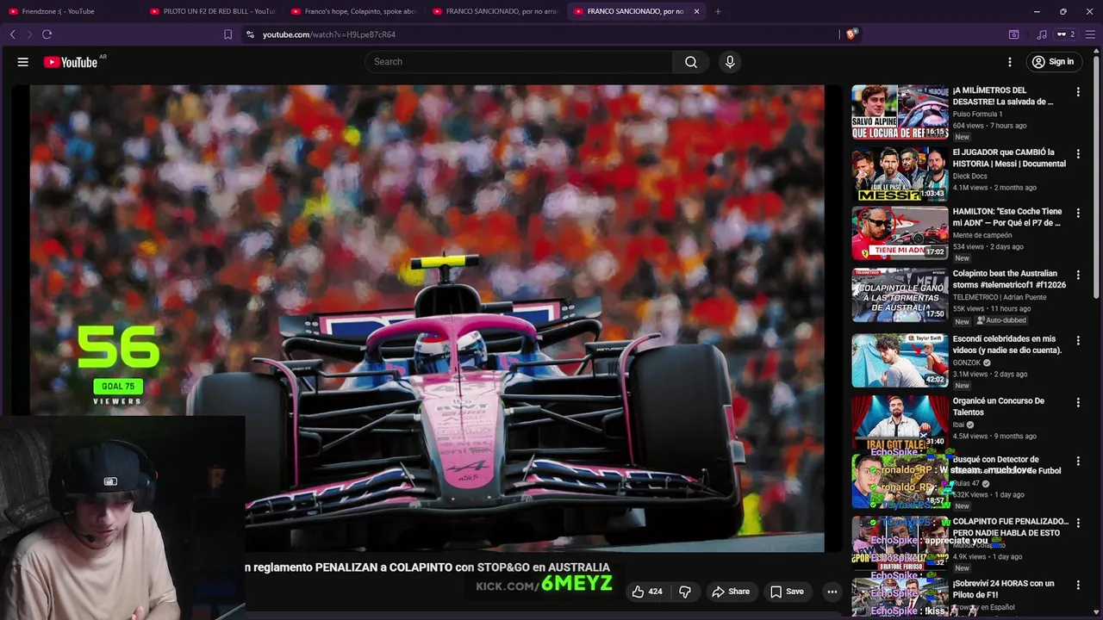Reload the current page
This screenshot has height=620, width=1103.
(x=47, y=34)
